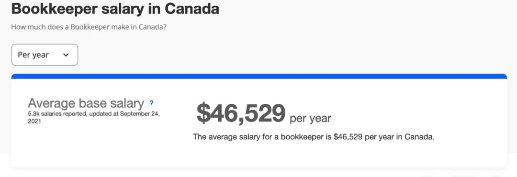Screen dimensions: 517x177
Task: Click the 5.3k salaries reported note
Action: [x=94, y=117]
